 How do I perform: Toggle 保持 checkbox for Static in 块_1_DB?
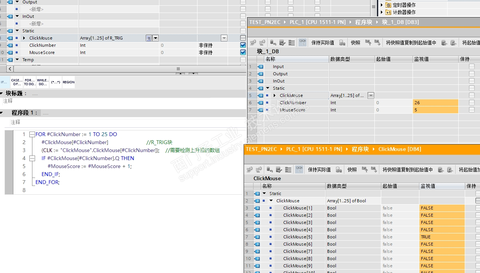472,88
